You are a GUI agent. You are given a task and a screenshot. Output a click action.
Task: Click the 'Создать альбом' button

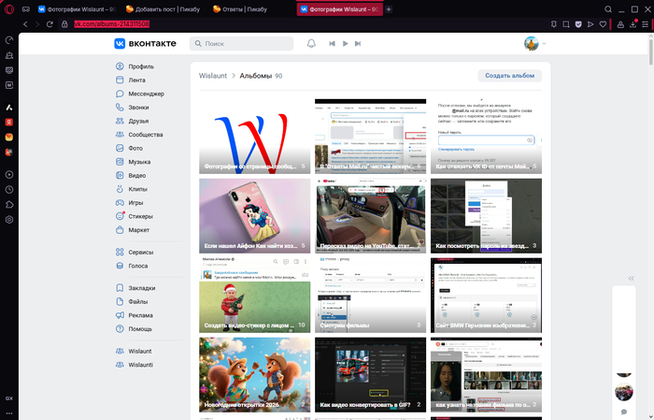coord(509,75)
